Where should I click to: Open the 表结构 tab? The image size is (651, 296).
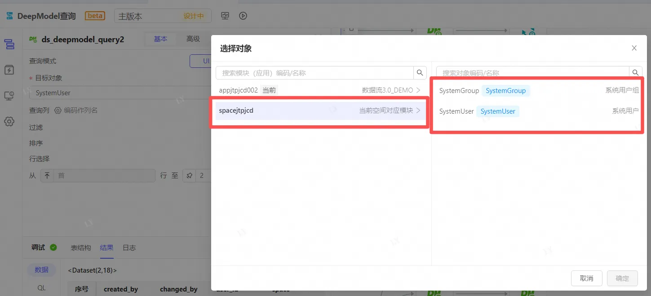pyautogui.click(x=81, y=247)
